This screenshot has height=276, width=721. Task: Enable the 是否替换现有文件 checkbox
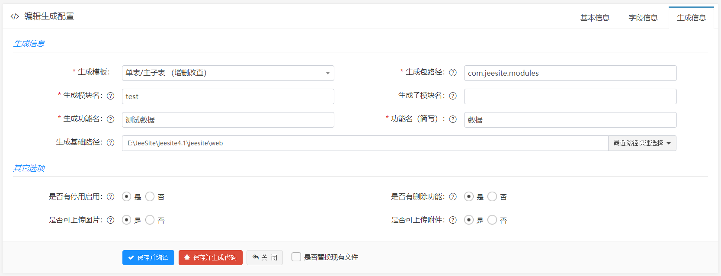pyautogui.click(x=296, y=257)
